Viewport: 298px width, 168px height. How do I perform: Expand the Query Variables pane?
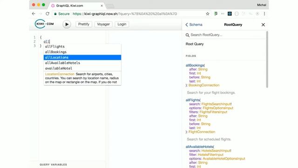click(53, 165)
